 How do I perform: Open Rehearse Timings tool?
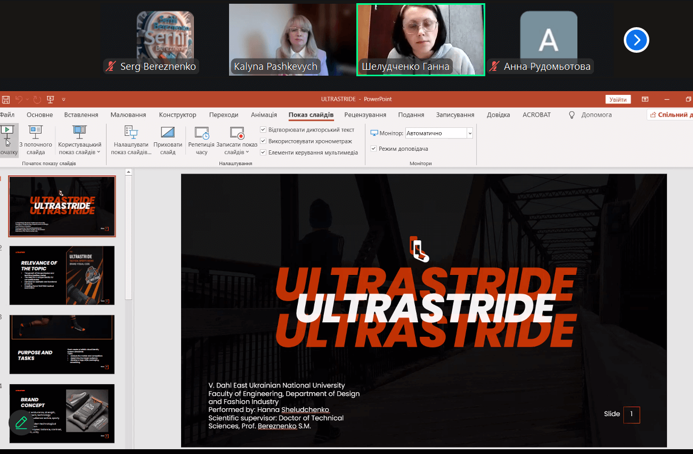point(201,133)
